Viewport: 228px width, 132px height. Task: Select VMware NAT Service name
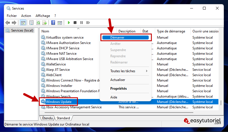pyautogui.click(x=61, y=54)
